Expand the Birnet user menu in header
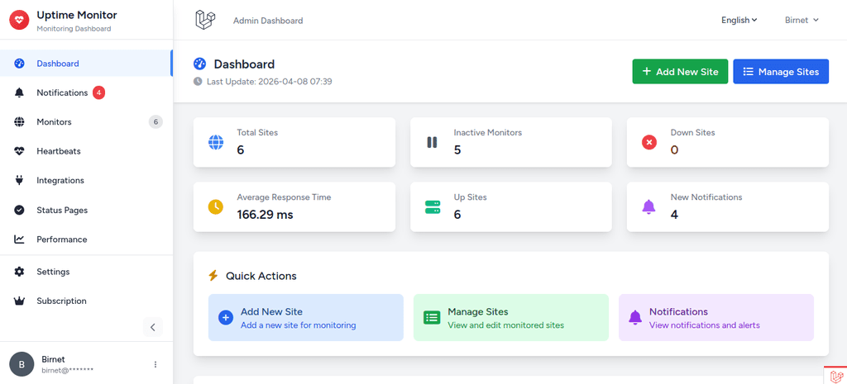 coord(801,21)
